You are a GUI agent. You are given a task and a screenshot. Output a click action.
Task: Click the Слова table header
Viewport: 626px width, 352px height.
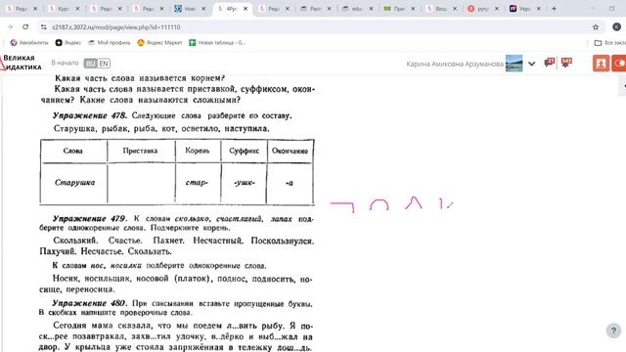[73, 151]
